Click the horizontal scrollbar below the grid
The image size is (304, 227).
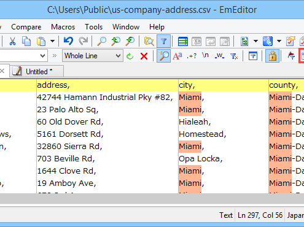click(152, 199)
